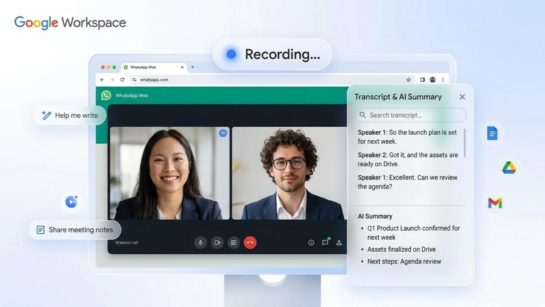Mute the microphone in the call
The height and width of the screenshot is (307, 545).
201,243
